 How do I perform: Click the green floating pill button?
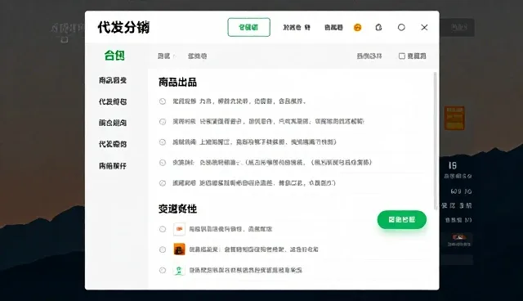[x=402, y=219]
